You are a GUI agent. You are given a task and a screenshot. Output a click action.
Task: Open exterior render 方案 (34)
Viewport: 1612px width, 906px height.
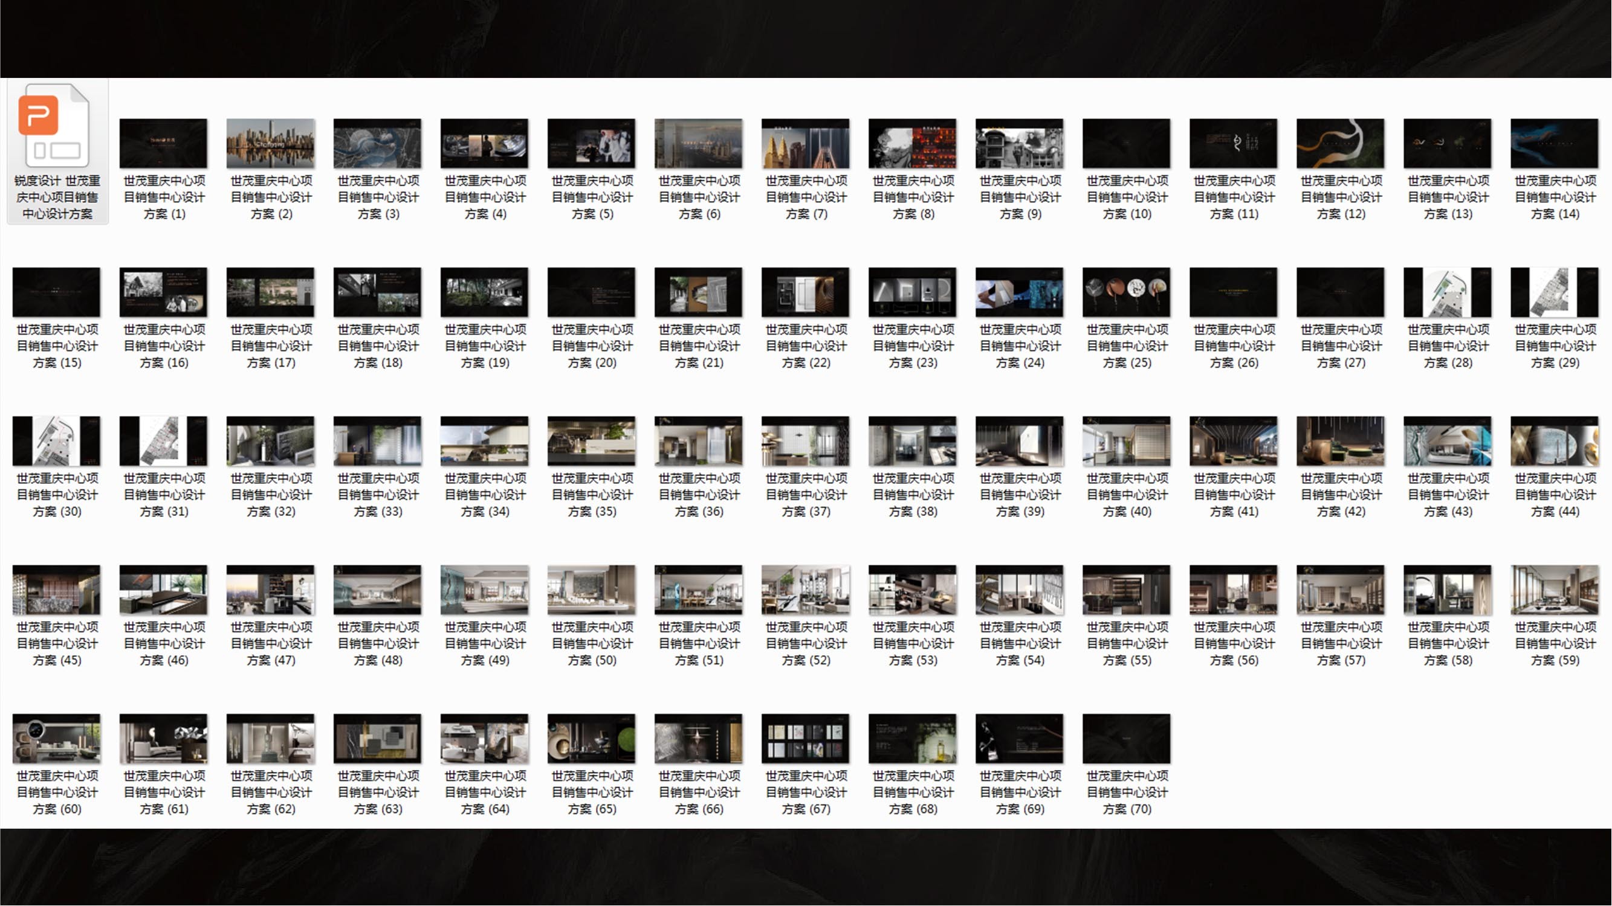484,441
